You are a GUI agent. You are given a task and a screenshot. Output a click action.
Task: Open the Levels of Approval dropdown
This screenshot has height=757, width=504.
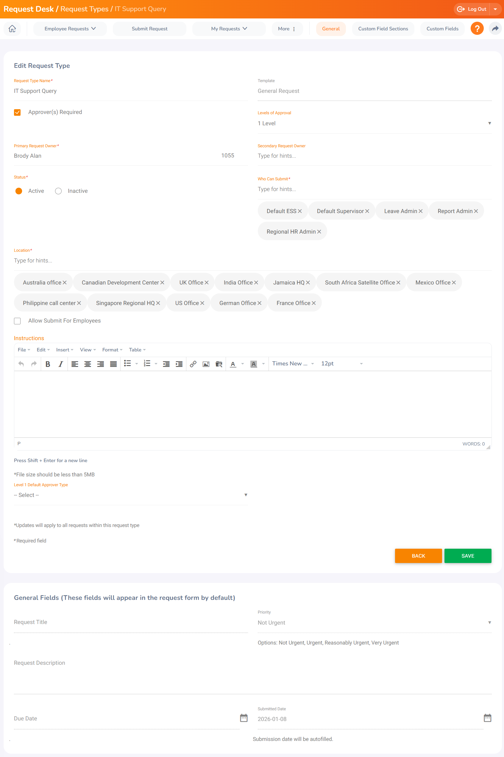tap(374, 123)
